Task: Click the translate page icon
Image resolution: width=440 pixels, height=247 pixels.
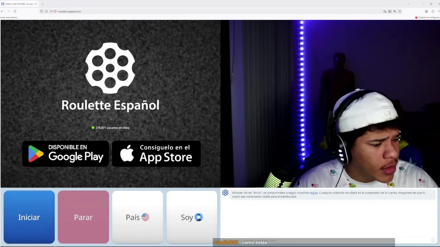Action: point(395,11)
